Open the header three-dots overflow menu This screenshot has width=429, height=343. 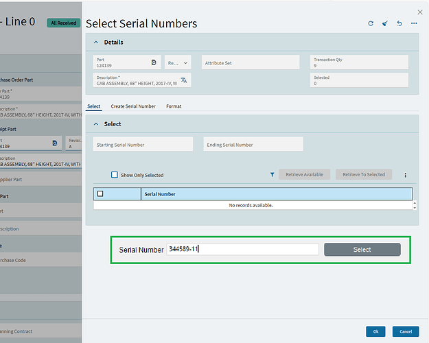(x=414, y=23)
